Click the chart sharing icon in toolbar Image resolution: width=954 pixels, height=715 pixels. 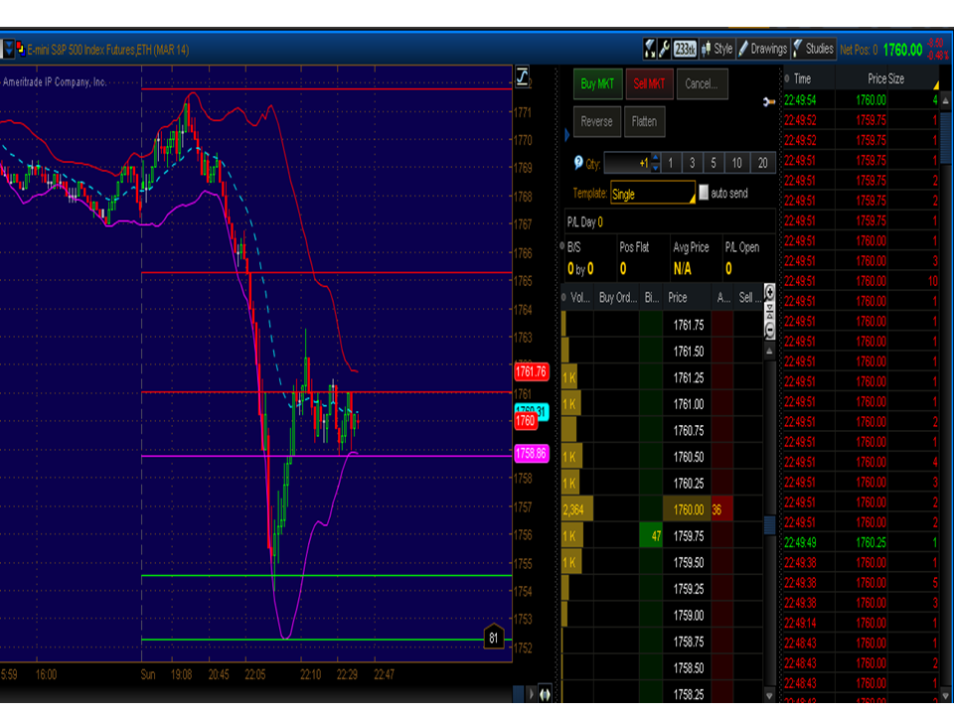(650, 49)
